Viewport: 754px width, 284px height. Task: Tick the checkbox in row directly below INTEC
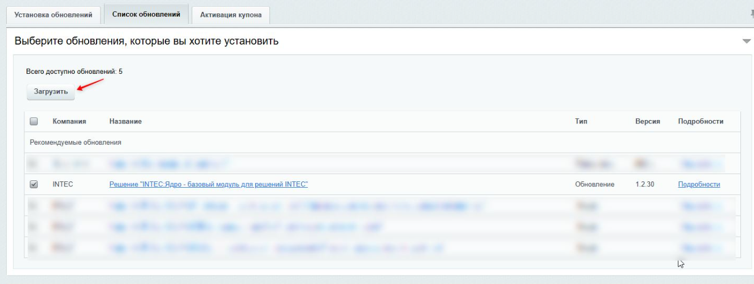(34, 206)
